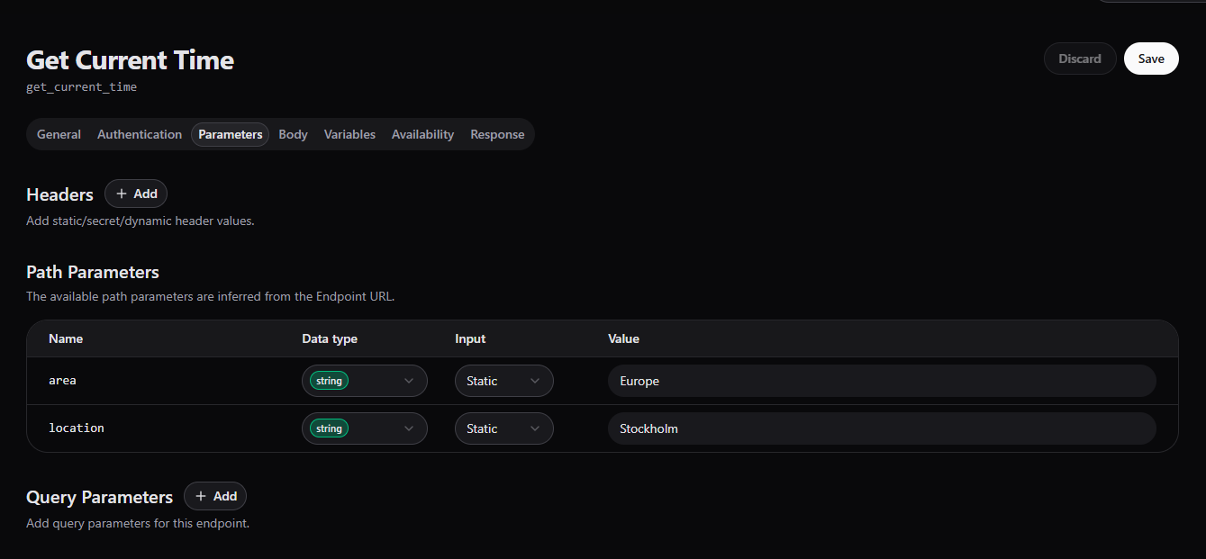The height and width of the screenshot is (559, 1206).
Task: Click the get_current_time identifier text
Action: [82, 87]
